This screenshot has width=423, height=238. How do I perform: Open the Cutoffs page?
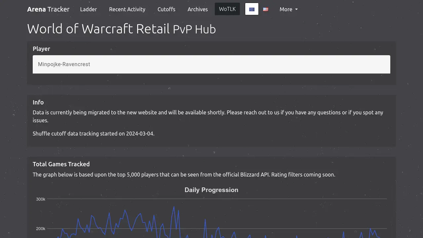[x=167, y=9]
